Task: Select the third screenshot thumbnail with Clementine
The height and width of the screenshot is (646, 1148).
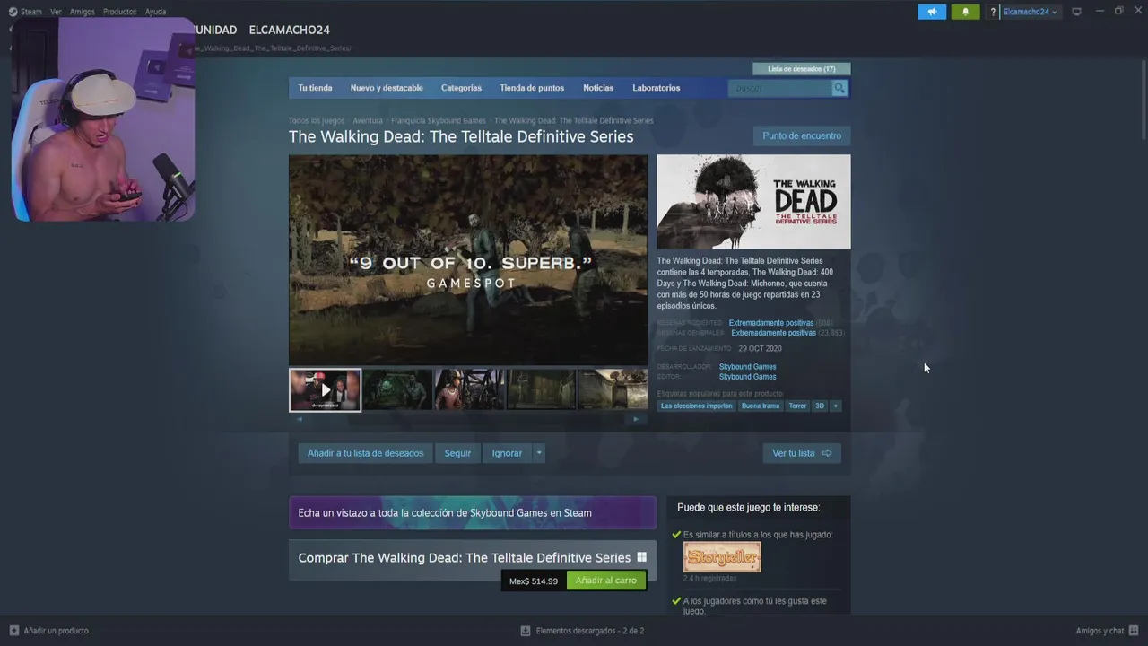Action: tap(469, 389)
